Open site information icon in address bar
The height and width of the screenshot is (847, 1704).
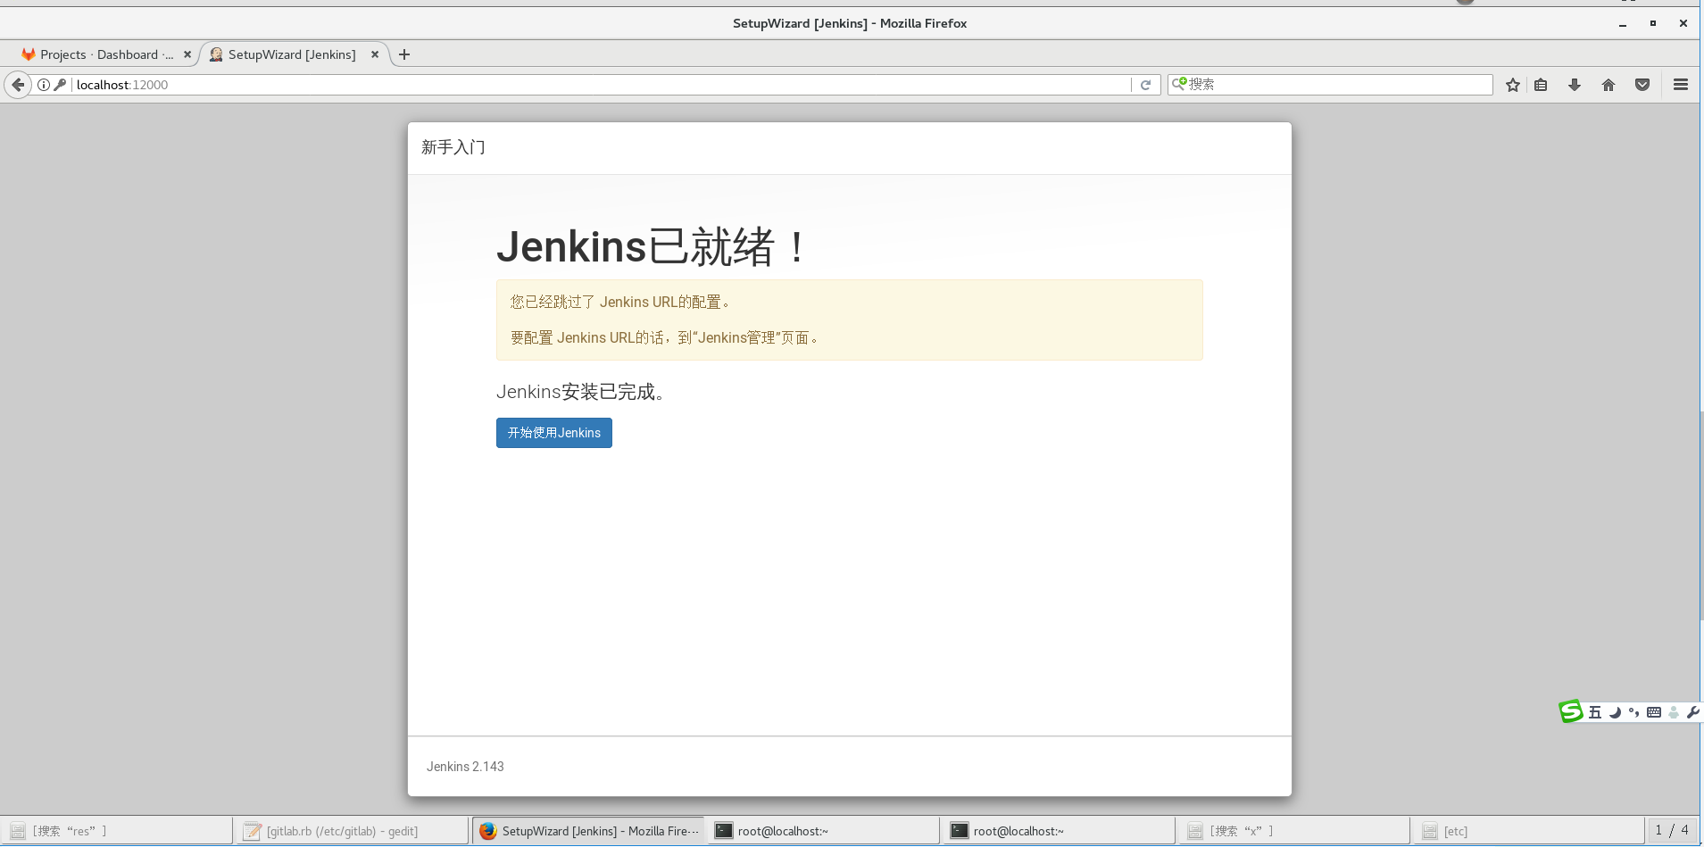point(43,85)
